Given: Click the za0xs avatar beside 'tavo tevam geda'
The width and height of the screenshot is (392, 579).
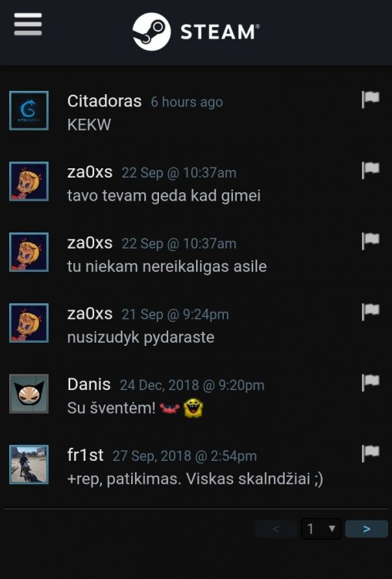Looking at the screenshot, I should (29, 181).
